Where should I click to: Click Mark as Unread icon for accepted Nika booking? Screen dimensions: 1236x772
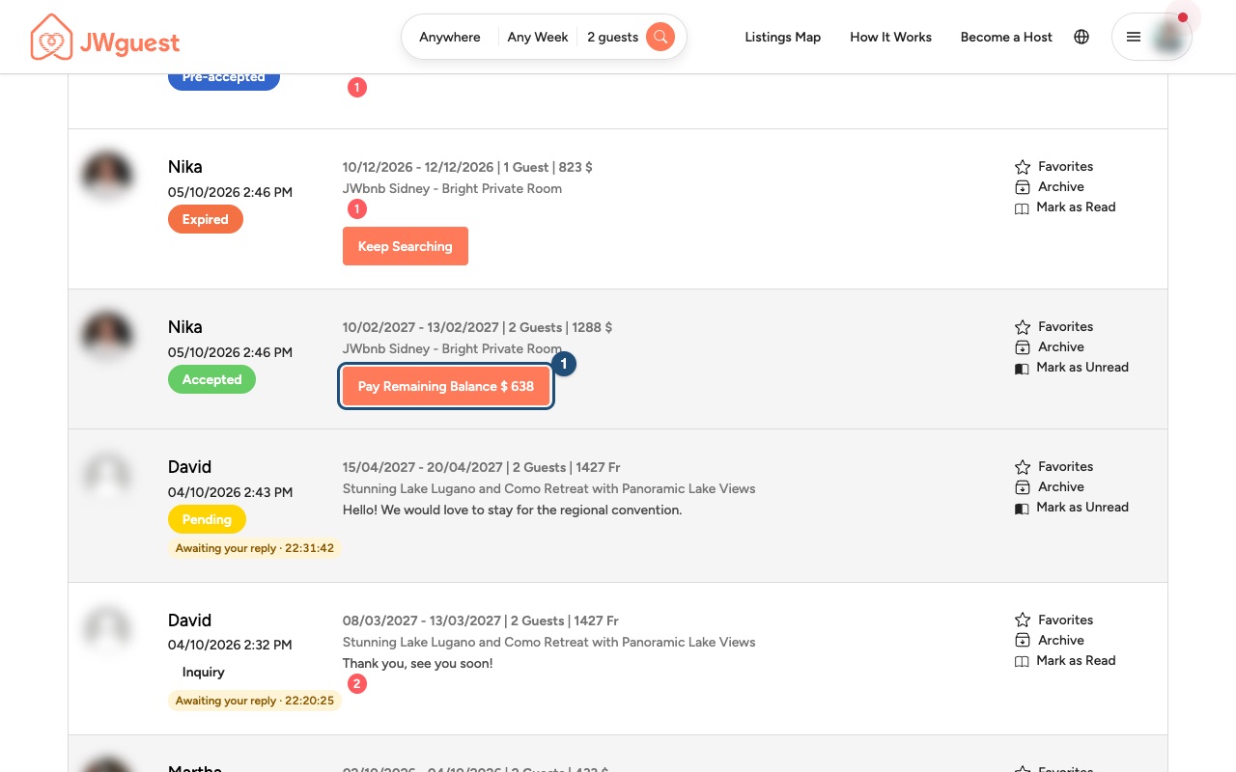pyautogui.click(x=1022, y=368)
